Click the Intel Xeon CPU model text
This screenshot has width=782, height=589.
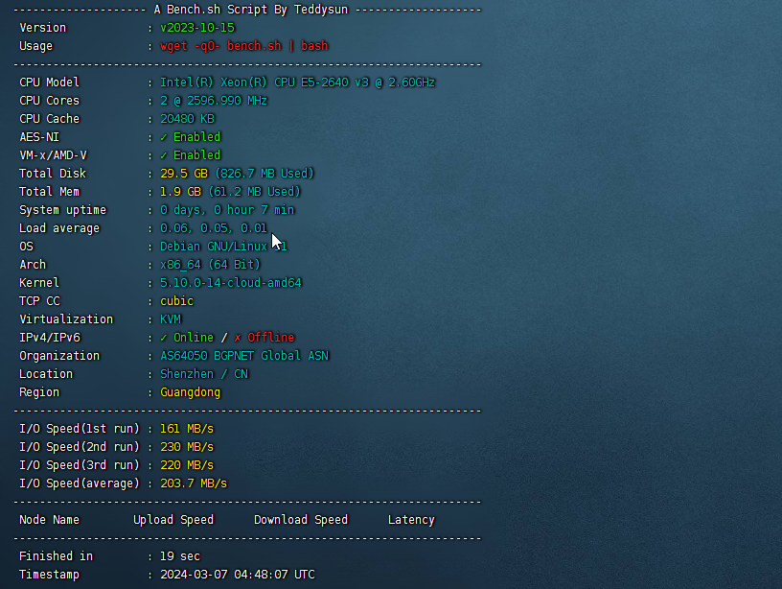click(297, 82)
